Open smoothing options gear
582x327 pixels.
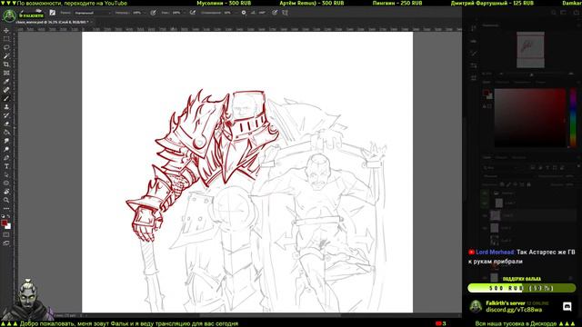coord(244,13)
